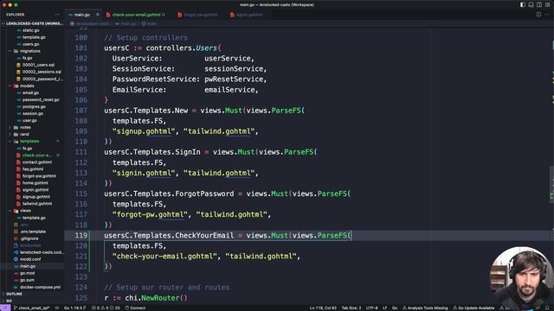Open docker-compose.yml file
This screenshot has height=311, width=554.
[40, 287]
